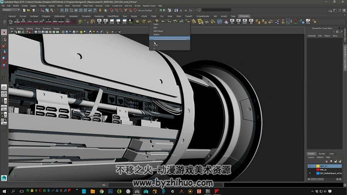This screenshot has width=347, height=195.
Task: Open the Polygons menu set dropdown
Action: tap(11, 10)
